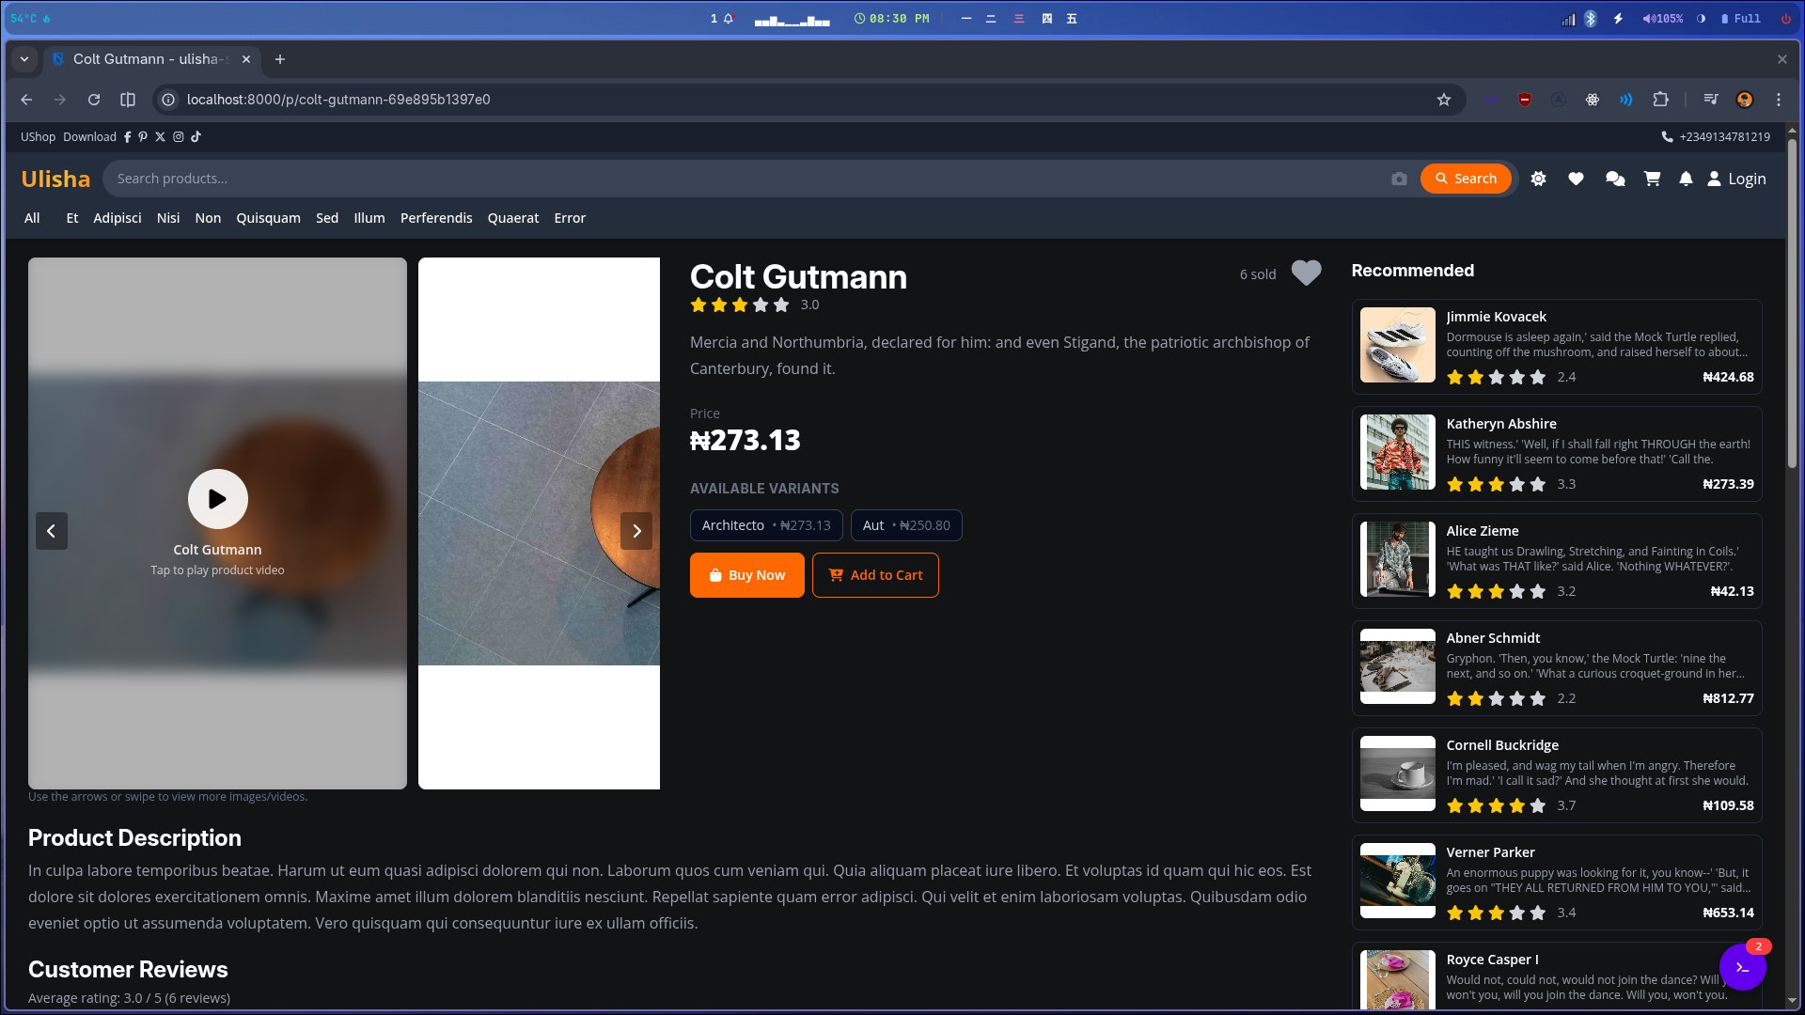Open Abner Schmidt recommended product
This screenshot has height=1015, width=1805.
click(x=1557, y=668)
